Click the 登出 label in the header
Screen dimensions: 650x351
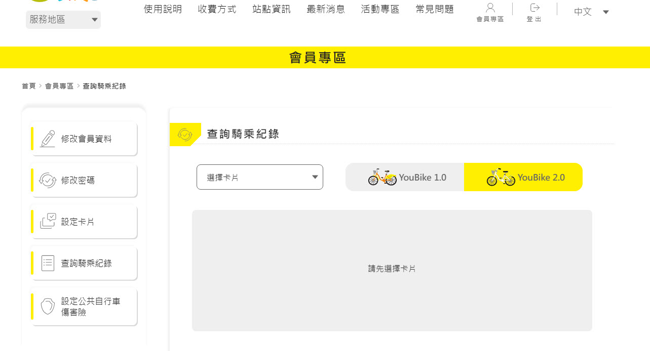coord(534,19)
